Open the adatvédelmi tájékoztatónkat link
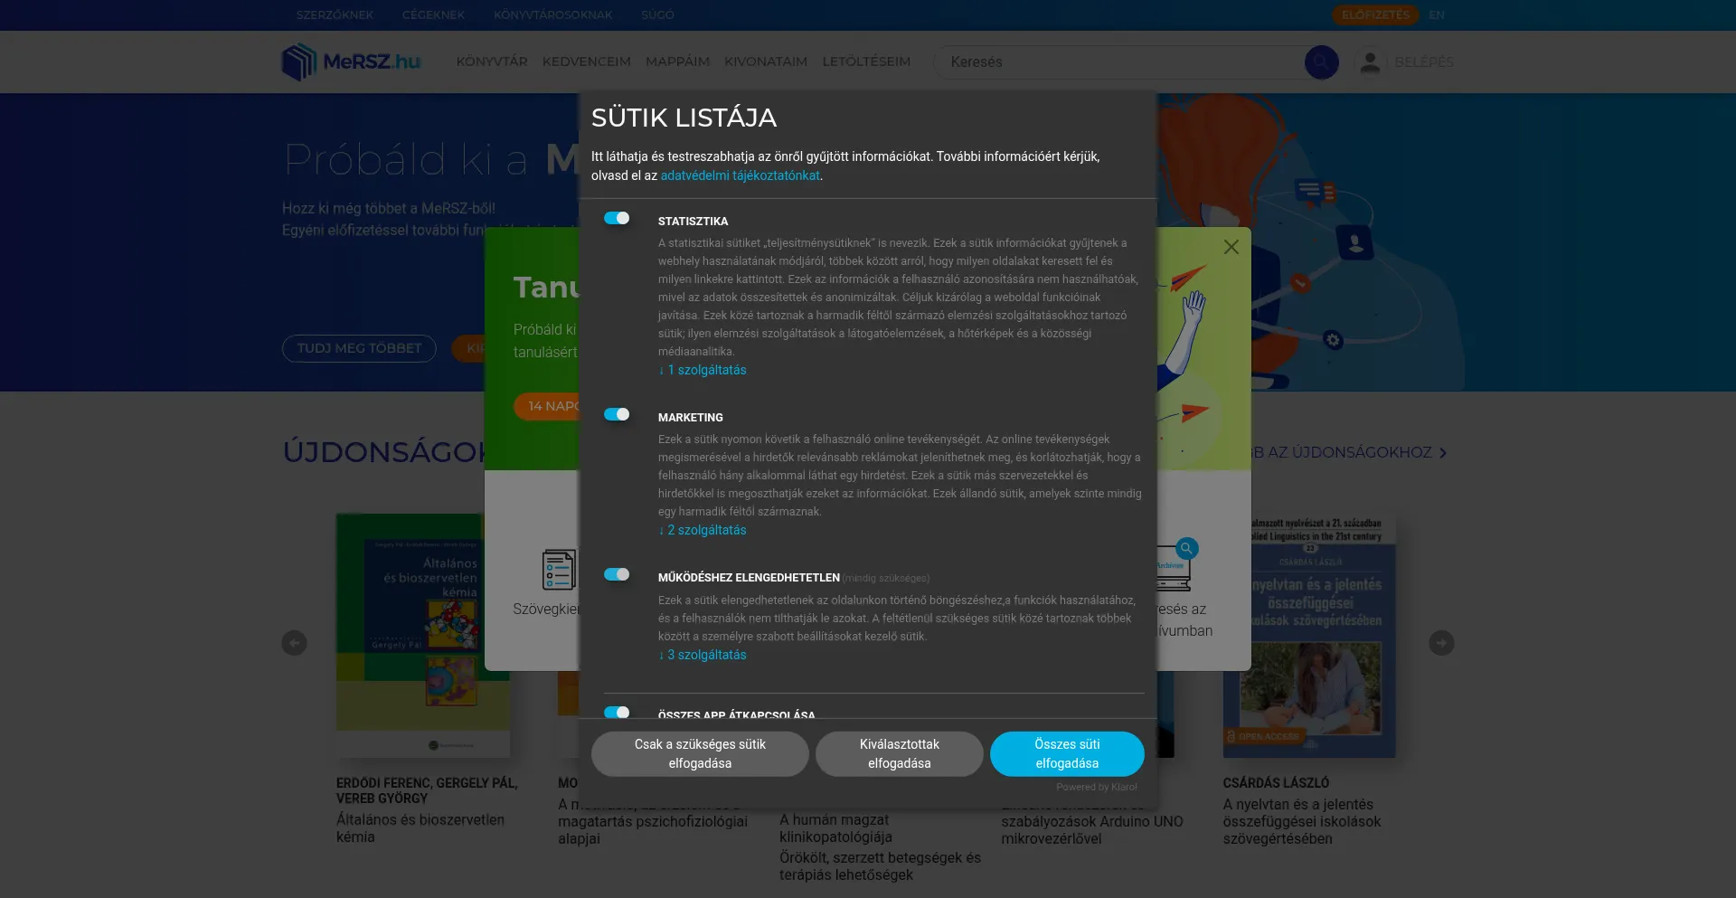Image resolution: width=1736 pixels, height=898 pixels. 740,175
